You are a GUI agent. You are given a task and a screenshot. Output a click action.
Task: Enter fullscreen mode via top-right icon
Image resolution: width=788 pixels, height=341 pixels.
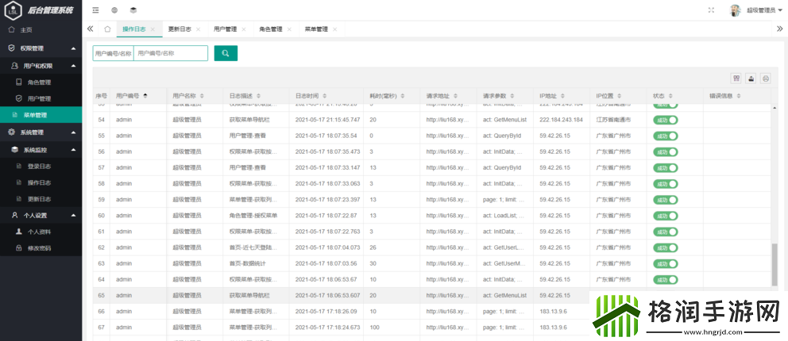click(x=711, y=10)
